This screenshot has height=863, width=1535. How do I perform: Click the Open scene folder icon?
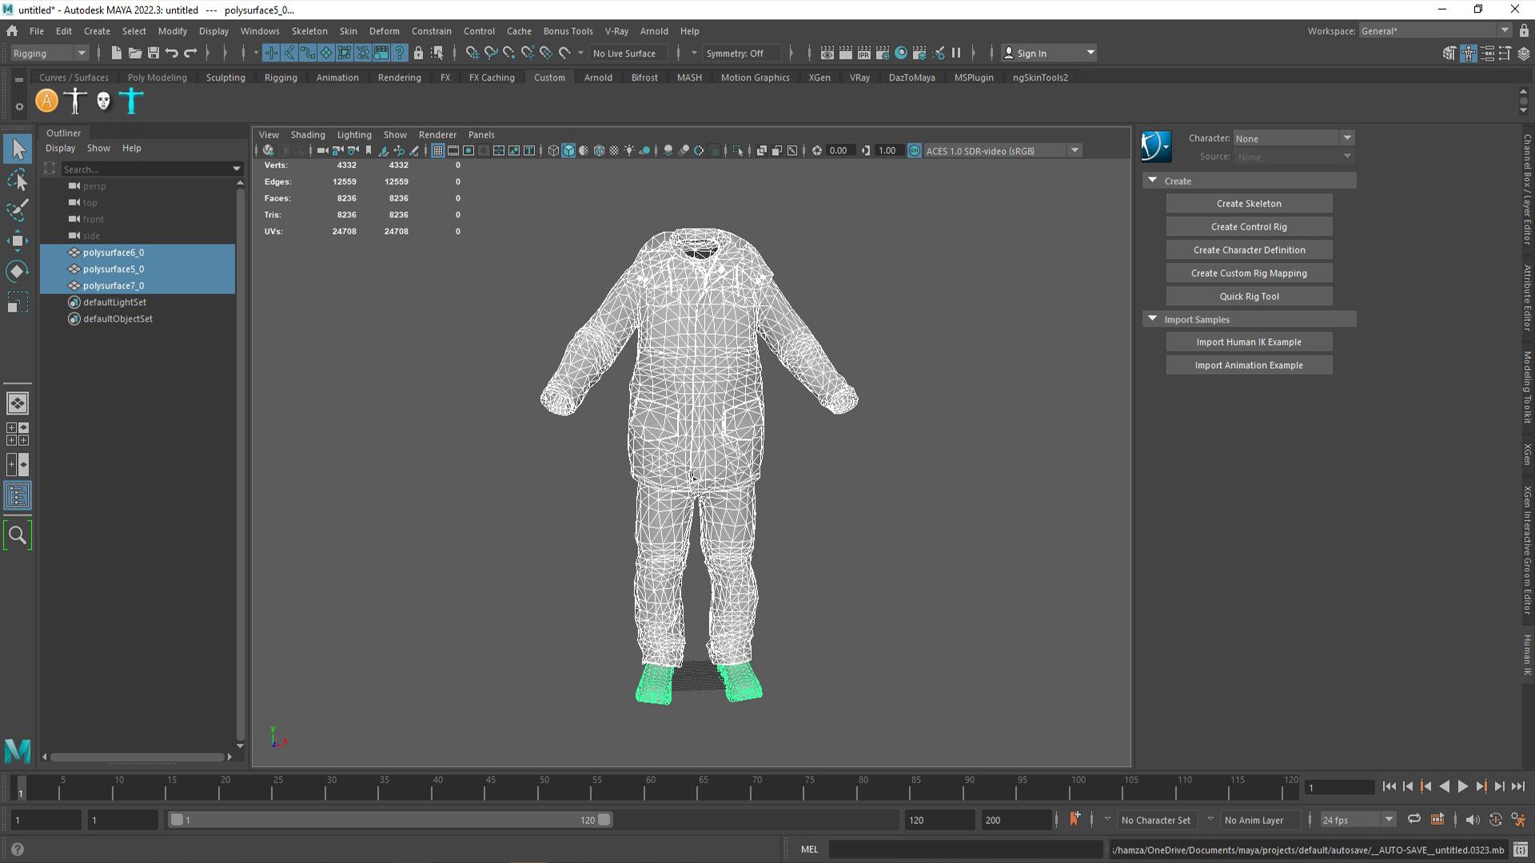click(135, 54)
